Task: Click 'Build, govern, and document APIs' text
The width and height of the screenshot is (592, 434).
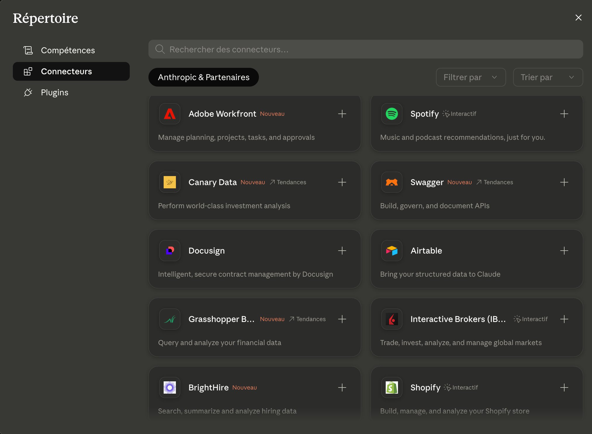Action: click(x=435, y=206)
